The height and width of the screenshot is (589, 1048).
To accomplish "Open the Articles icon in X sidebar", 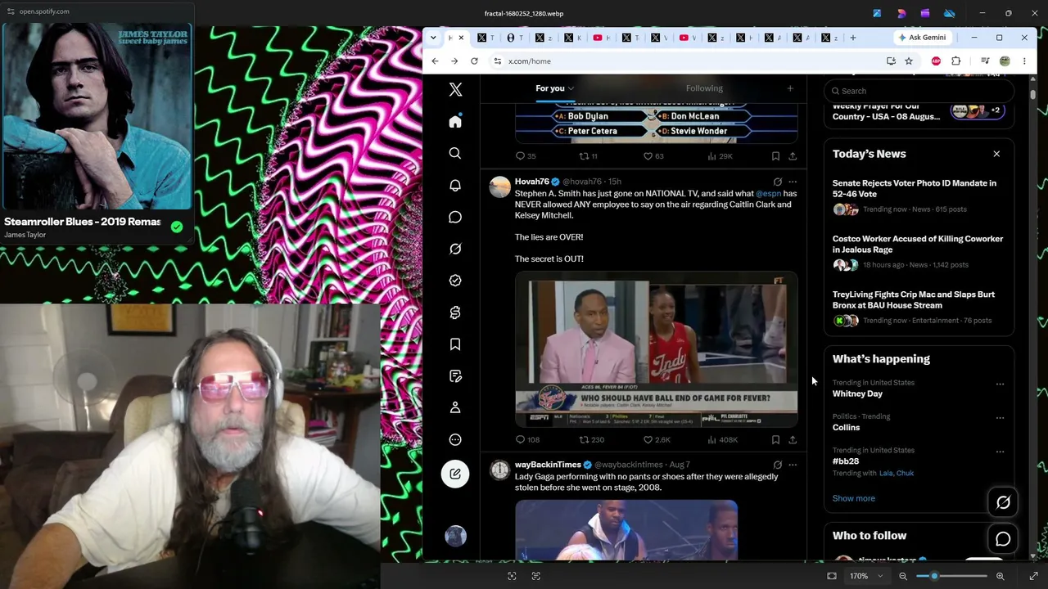I will click(x=455, y=376).
